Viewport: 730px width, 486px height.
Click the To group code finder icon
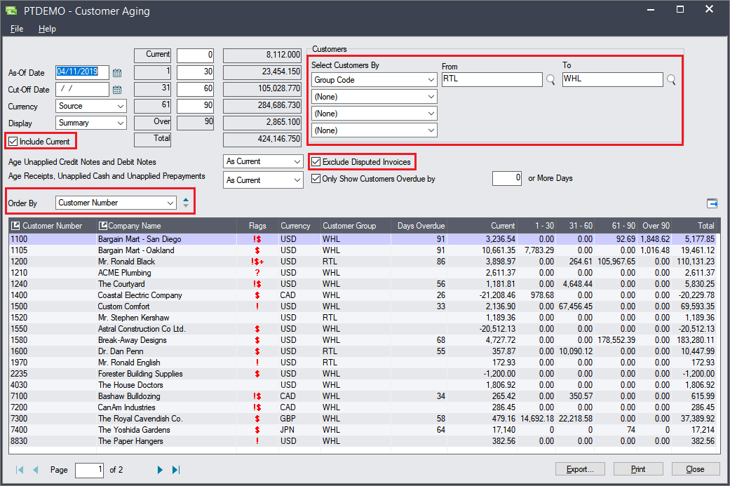click(671, 80)
